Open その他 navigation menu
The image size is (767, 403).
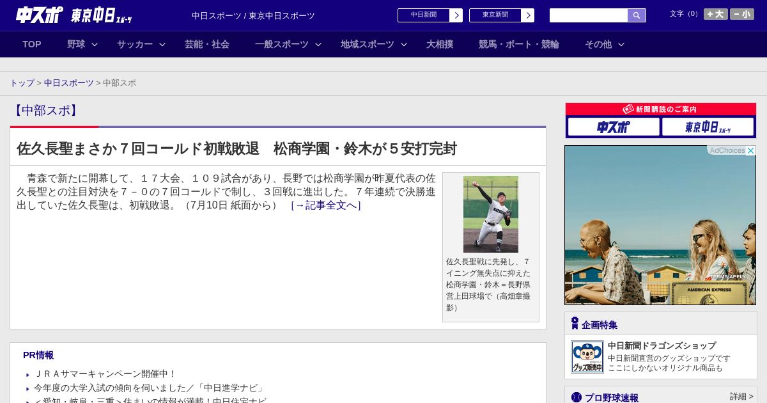(x=598, y=44)
